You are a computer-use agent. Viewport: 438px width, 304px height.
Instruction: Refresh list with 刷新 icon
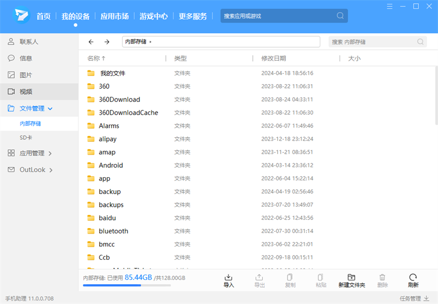tap(413, 277)
